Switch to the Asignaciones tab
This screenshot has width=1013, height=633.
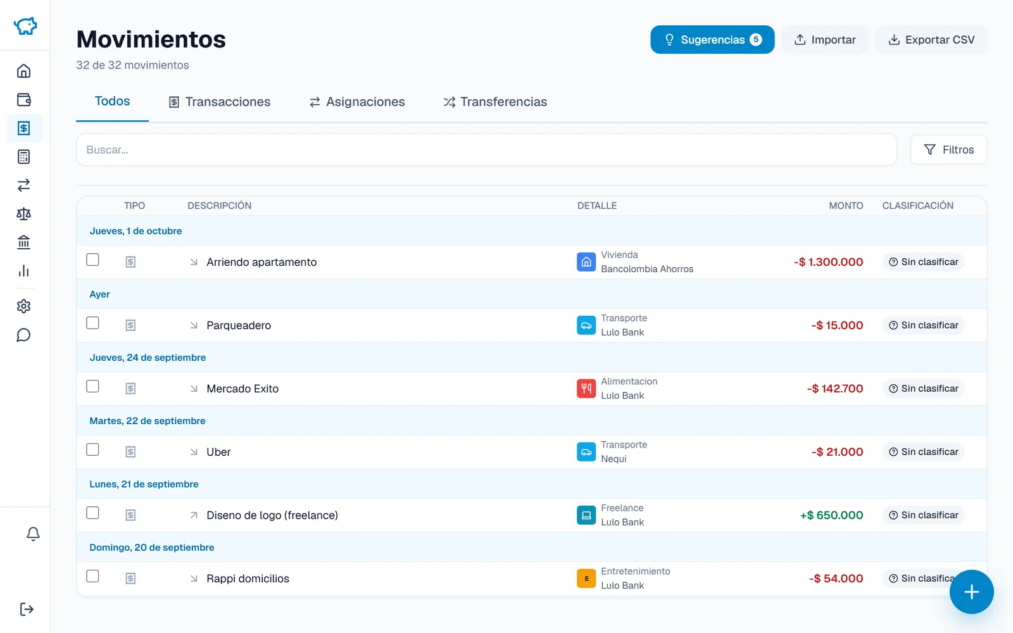tap(357, 102)
